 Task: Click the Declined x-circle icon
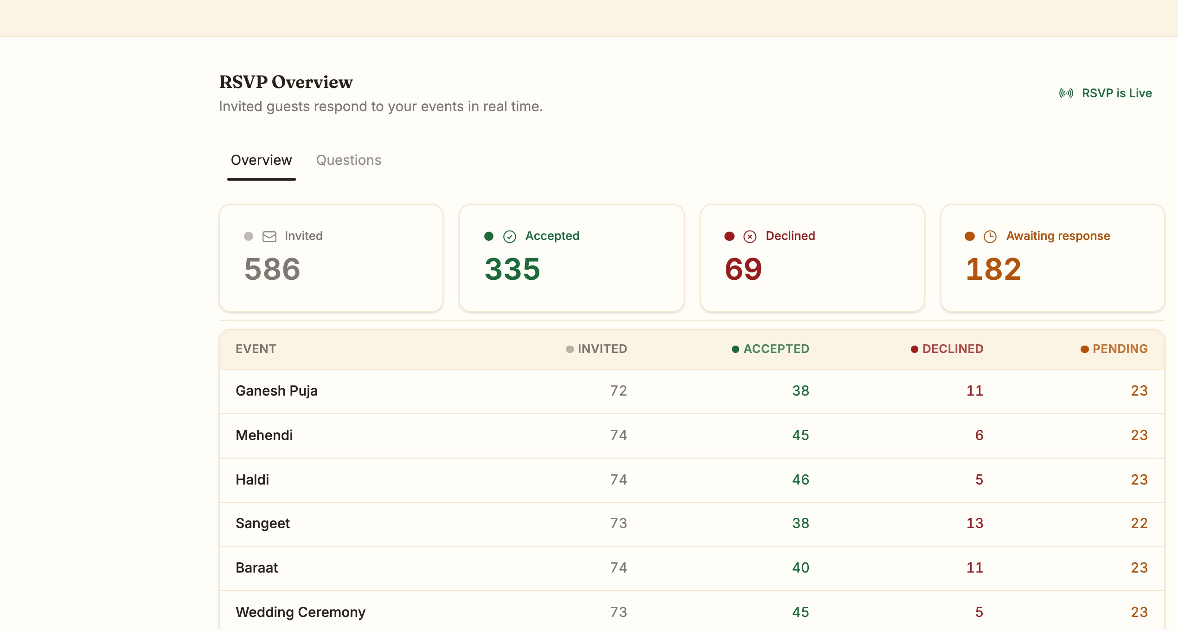(x=750, y=237)
